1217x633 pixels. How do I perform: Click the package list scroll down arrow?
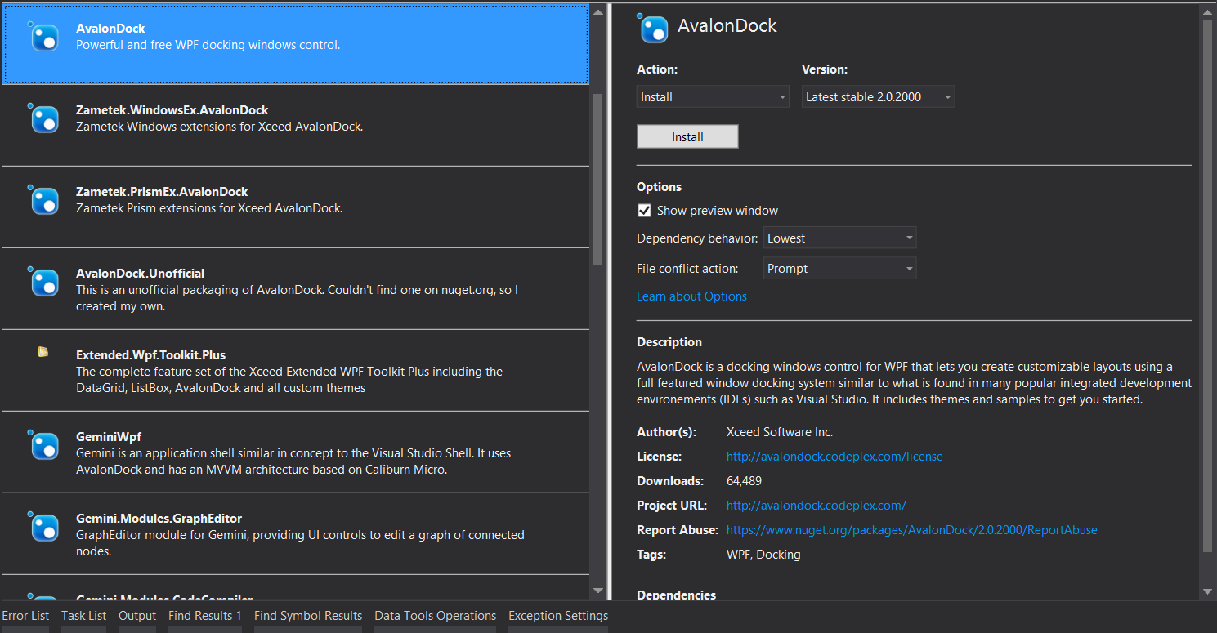(598, 591)
